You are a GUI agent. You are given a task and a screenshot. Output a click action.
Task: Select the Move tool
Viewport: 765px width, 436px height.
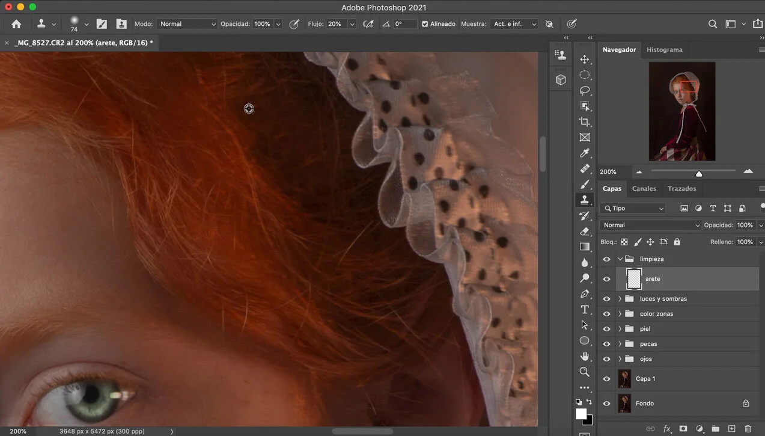[584, 59]
